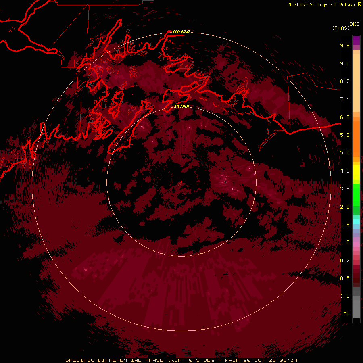Viewport: 363px width, 363px height.
Task: Click the 5.8 scale value
Action: (345, 135)
